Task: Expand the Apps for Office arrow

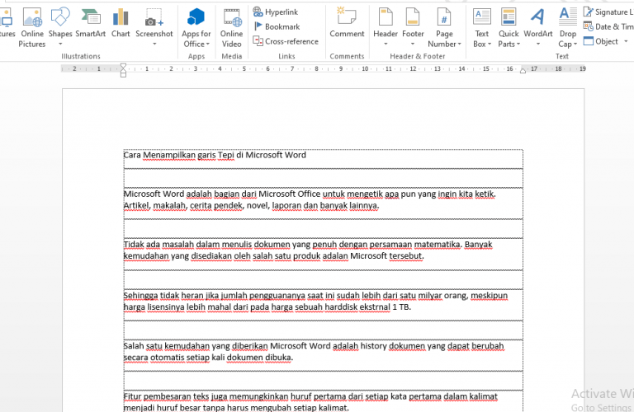Action: [x=208, y=44]
